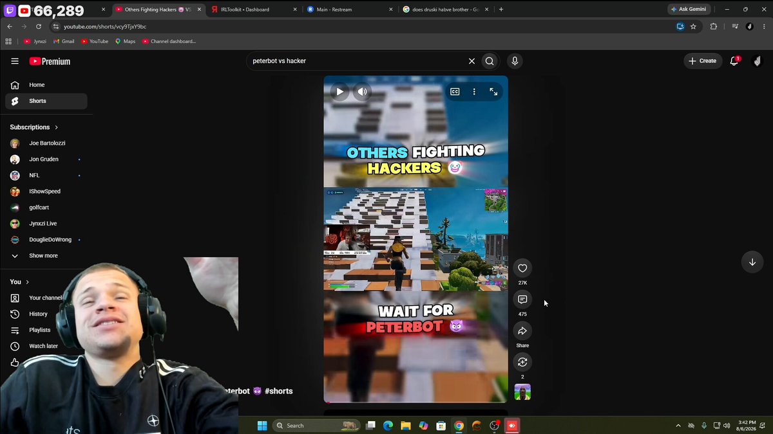Image resolution: width=773 pixels, height=434 pixels.
Task: Reload the page
Action: click(39, 26)
